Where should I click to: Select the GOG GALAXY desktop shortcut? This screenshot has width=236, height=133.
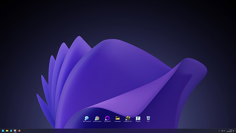(107, 119)
